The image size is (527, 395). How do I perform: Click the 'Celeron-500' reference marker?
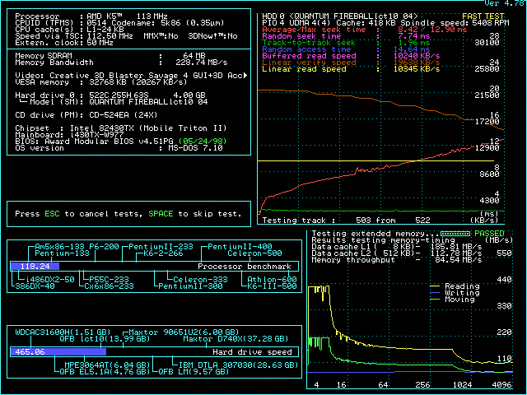point(254,253)
